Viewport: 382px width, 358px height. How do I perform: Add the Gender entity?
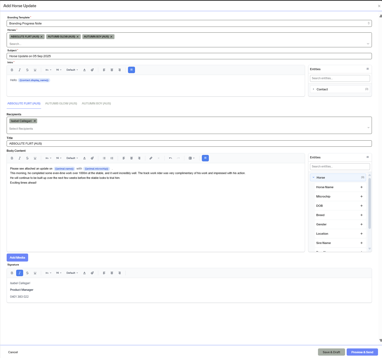pyautogui.click(x=362, y=224)
